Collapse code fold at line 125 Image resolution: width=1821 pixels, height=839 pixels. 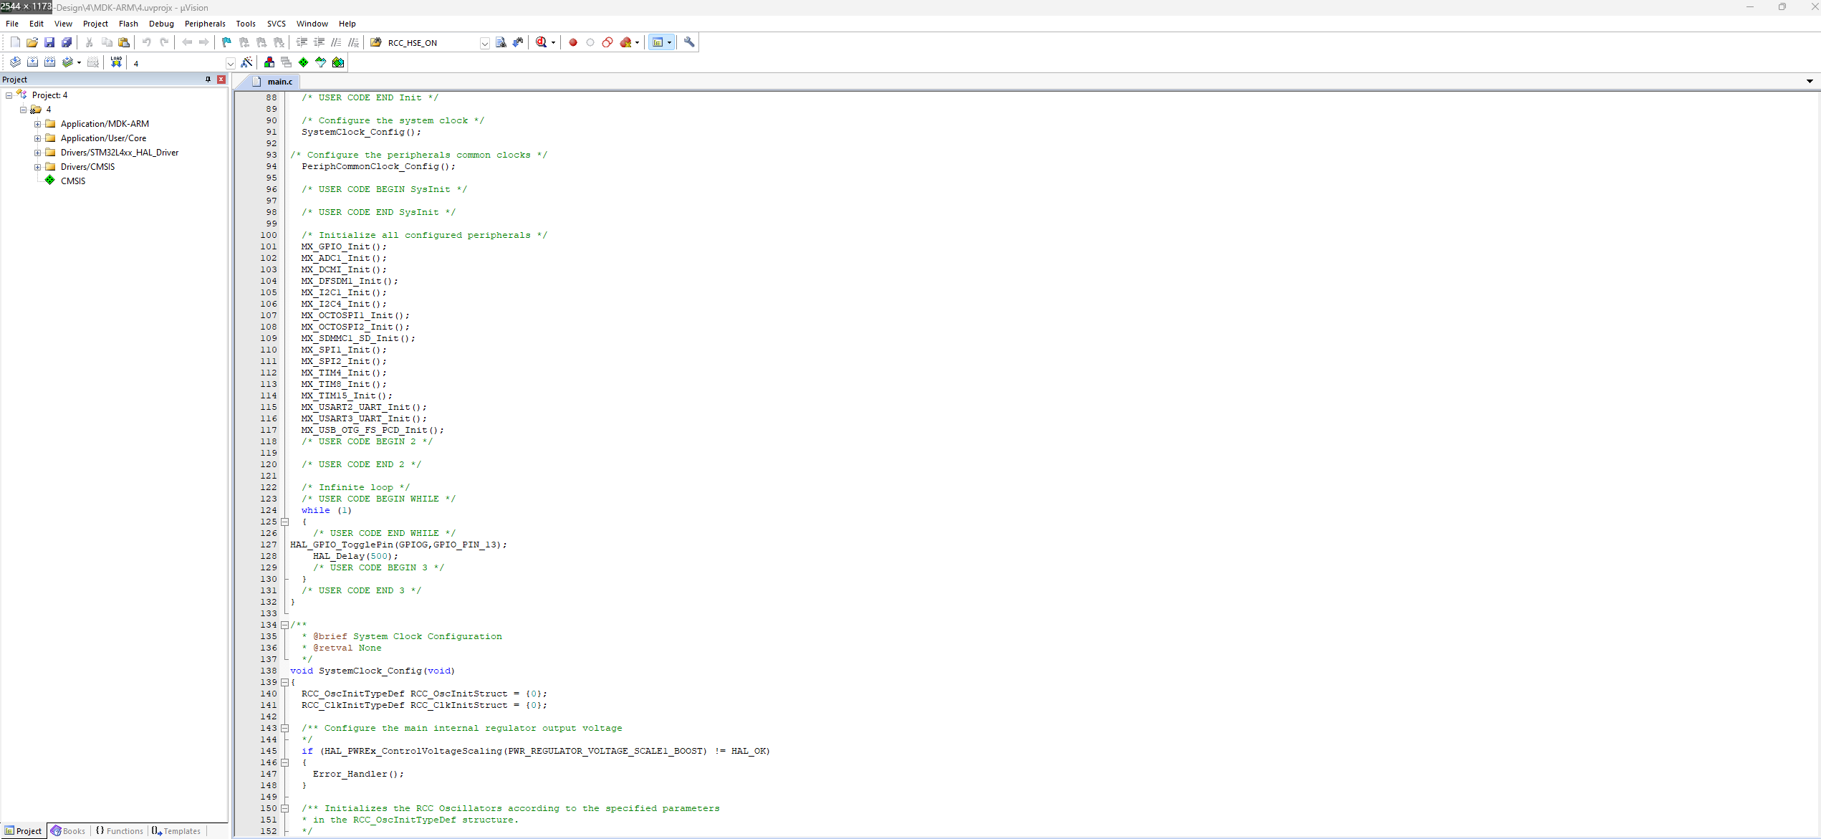pyautogui.click(x=284, y=522)
